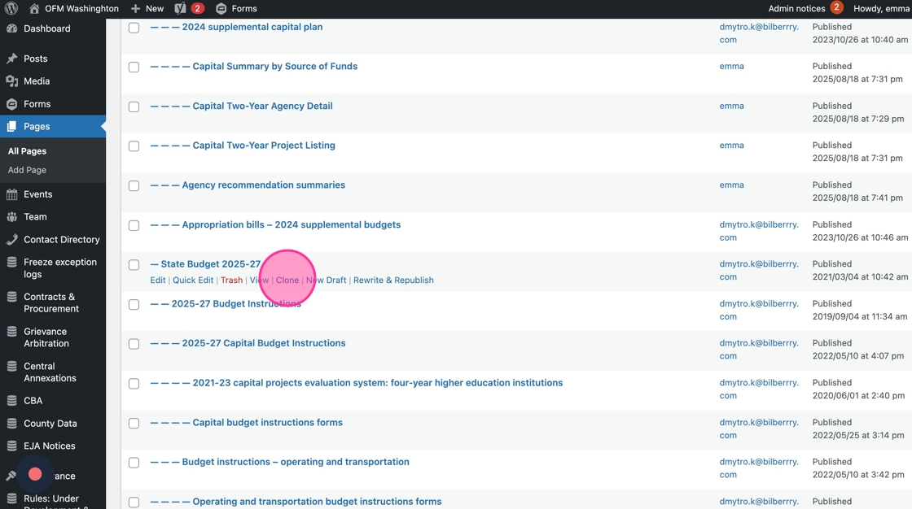
Task: Tick checkbox for Capital Summary by Source of Funds
Action: coord(134,67)
